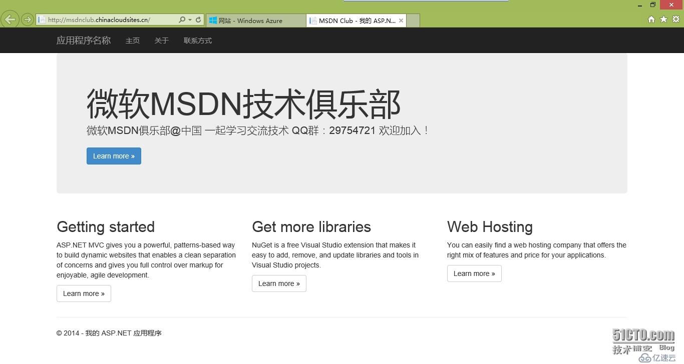The image size is (684, 364).
Task: Open a new tab with the blank tab button
Action: pos(413,20)
